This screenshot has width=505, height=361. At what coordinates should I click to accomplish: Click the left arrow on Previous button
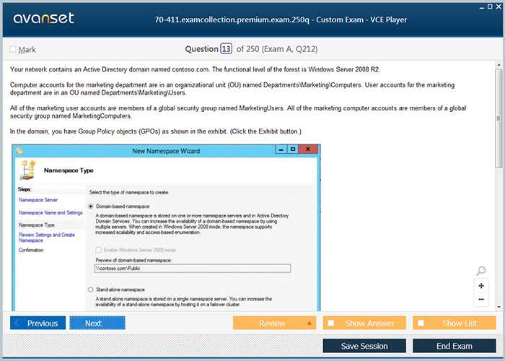18,323
